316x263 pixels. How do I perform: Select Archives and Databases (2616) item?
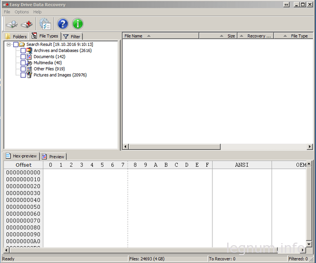(63, 50)
